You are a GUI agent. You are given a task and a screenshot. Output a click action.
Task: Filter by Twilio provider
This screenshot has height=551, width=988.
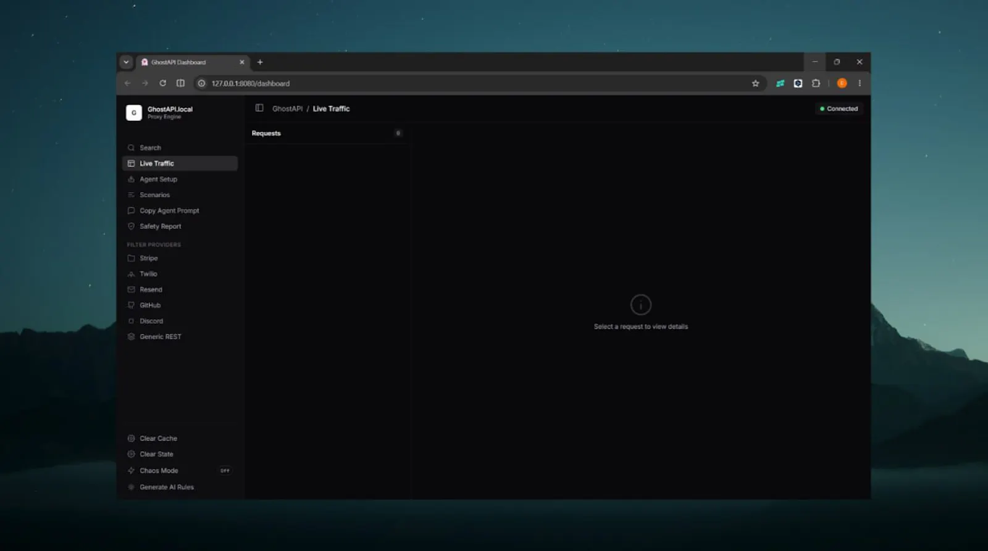[180, 274]
